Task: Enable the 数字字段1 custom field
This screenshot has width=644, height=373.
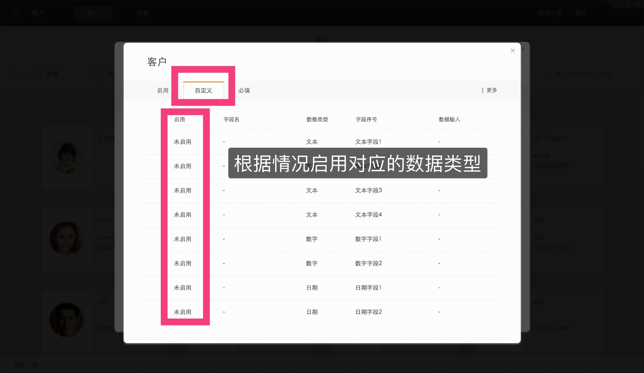Action: (183, 239)
